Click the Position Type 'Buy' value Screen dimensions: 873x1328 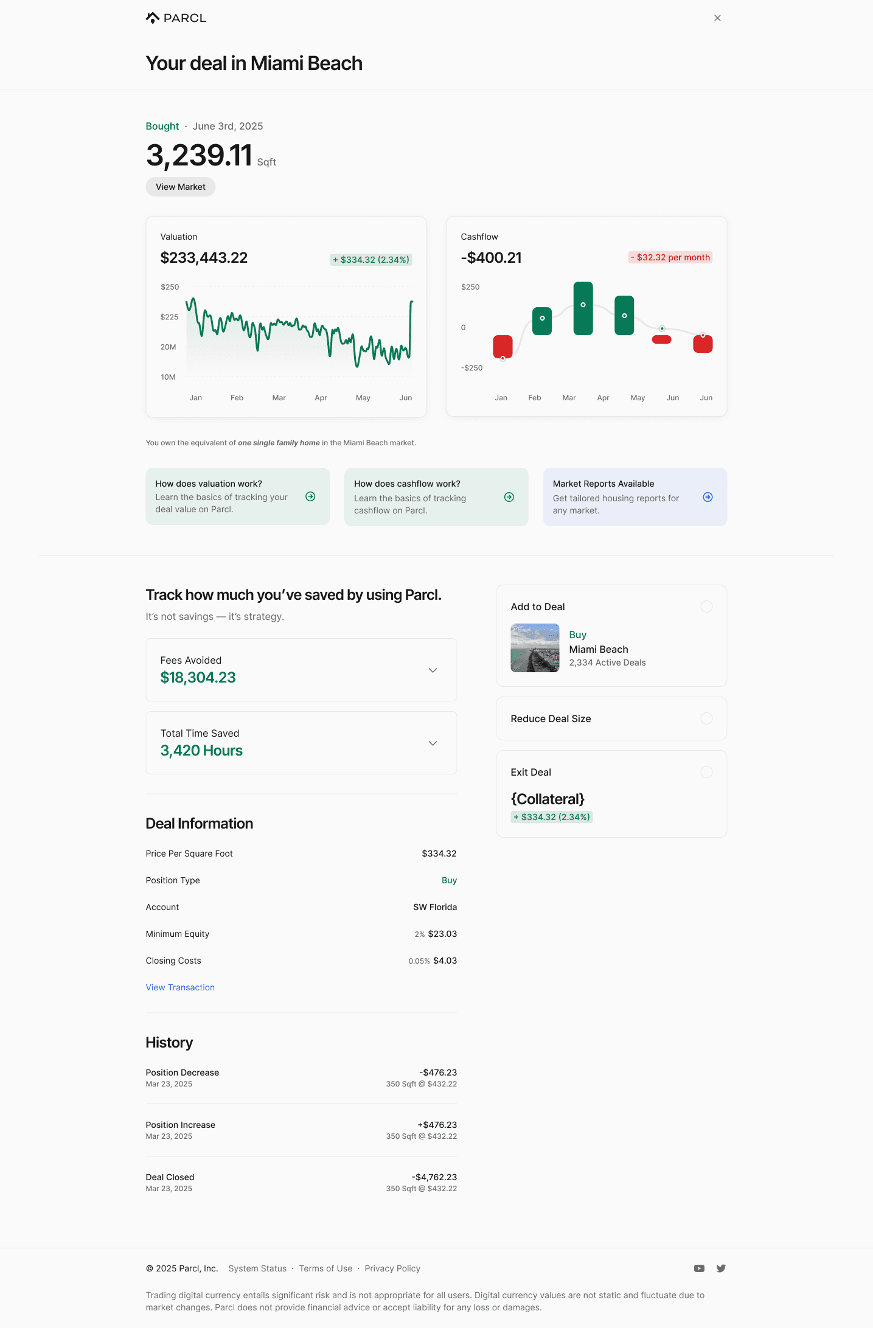[449, 880]
